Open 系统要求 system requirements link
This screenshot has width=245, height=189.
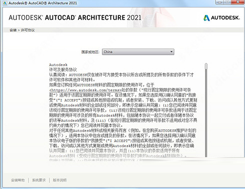coord(39,180)
